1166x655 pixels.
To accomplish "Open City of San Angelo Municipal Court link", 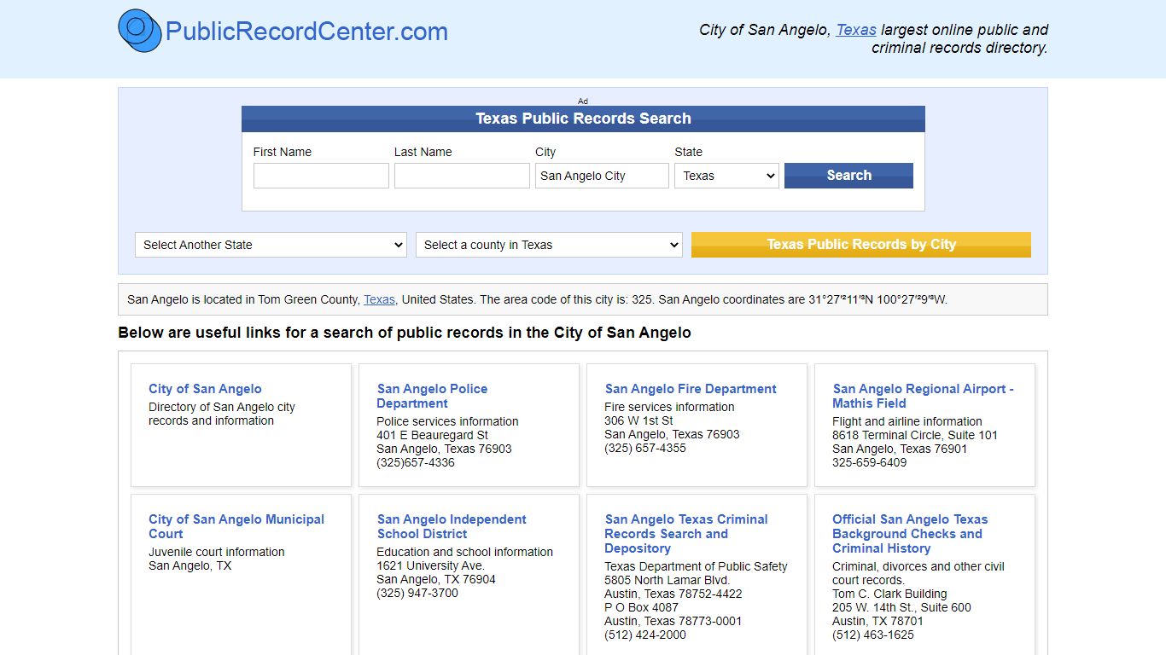I will pos(236,526).
